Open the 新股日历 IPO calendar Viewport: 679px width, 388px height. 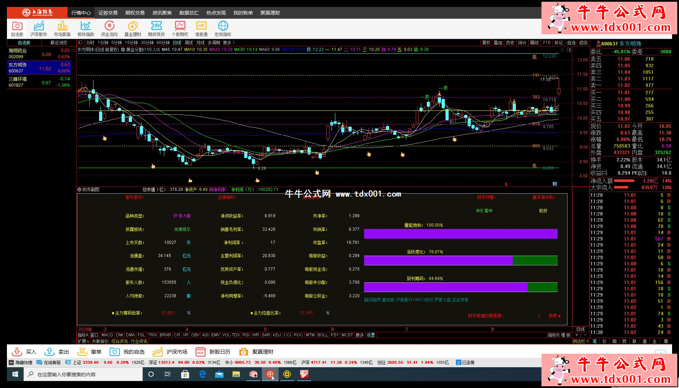click(213, 352)
